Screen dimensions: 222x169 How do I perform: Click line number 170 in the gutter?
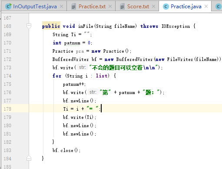tap(7, 43)
